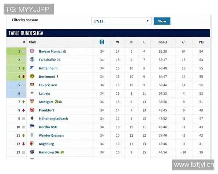Open the Mönchengladbach team link
Screen dimensions: 218x174
pos(53,119)
